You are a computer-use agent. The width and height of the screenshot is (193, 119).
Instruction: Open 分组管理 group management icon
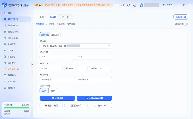pos(5,44)
